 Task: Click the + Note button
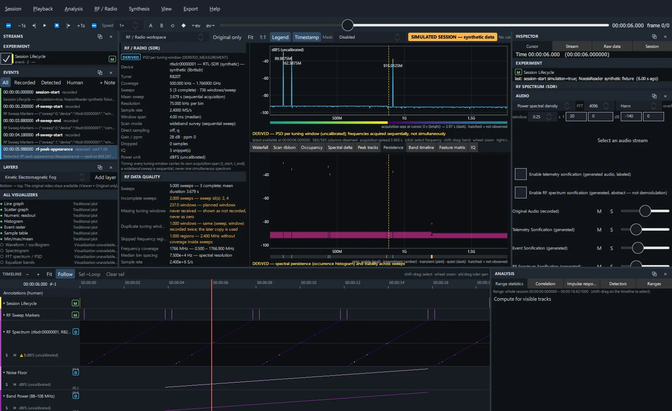point(108,83)
